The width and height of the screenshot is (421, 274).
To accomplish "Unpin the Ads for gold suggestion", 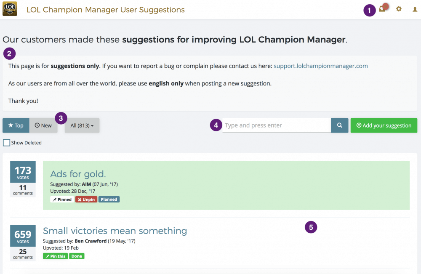I will click(86, 200).
